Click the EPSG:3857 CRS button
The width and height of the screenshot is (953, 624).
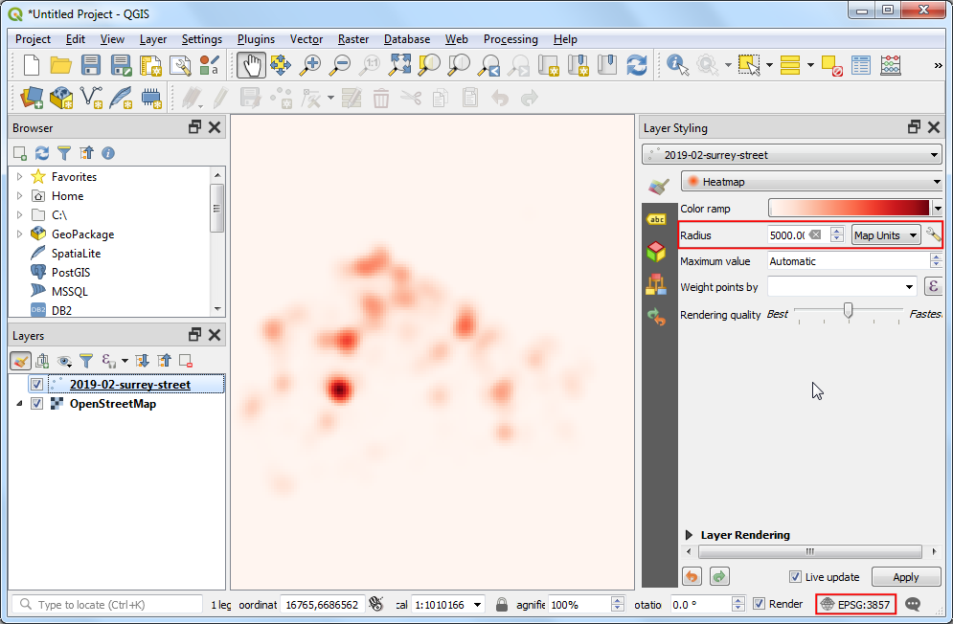coord(856,604)
